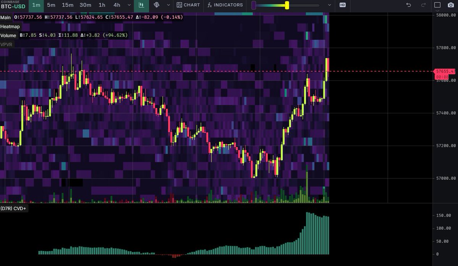The height and width of the screenshot is (266, 458).
Task: Toggle the HD quality button
Action: tap(342, 5)
